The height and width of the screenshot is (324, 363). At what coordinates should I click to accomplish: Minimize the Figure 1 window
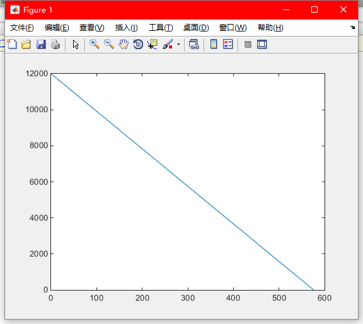pyautogui.click(x=286, y=9)
